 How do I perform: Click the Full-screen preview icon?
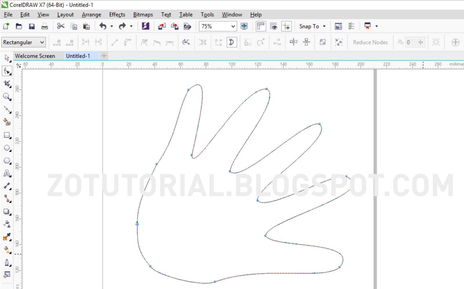[244, 26]
